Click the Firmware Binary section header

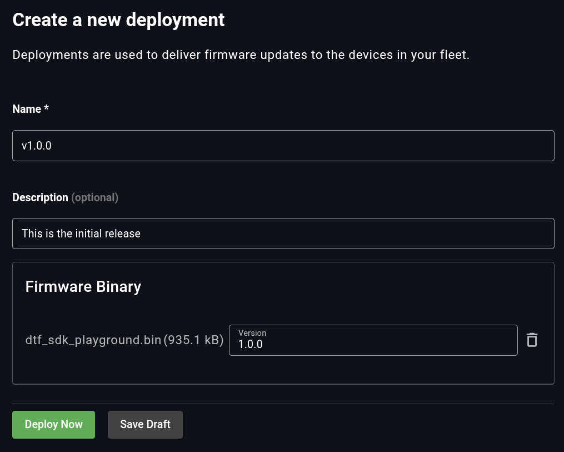click(x=83, y=286)
